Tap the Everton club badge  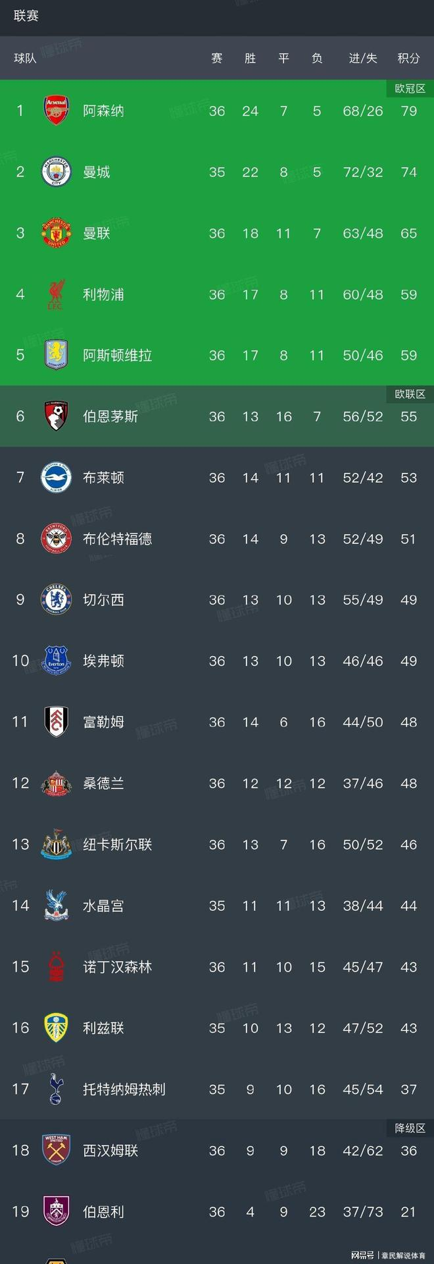tap(56, 661)
